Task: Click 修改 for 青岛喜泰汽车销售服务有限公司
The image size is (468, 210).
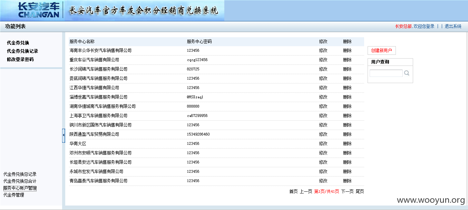Action: click(323, 181)
